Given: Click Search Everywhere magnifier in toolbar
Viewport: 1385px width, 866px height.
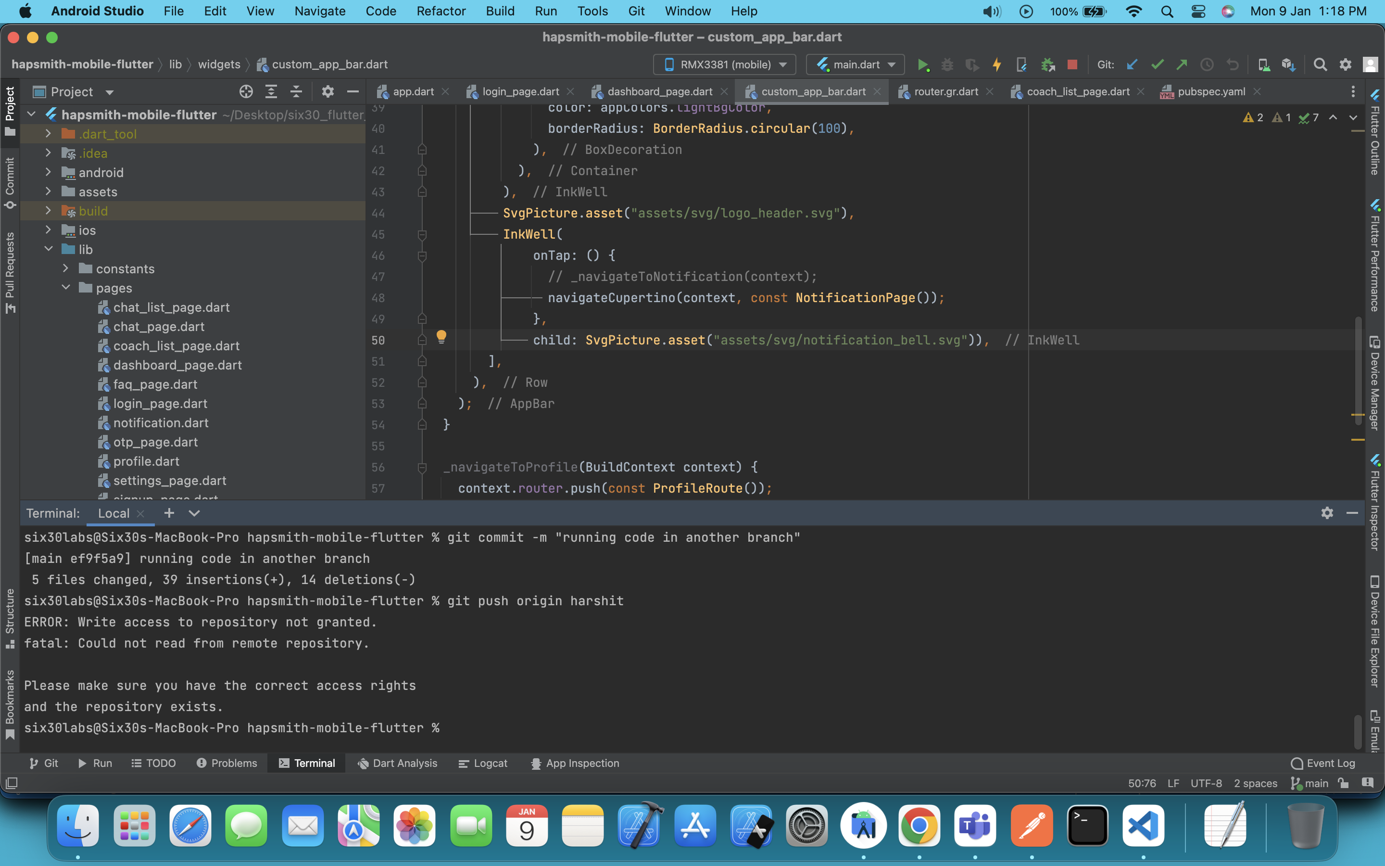Looking at the screenshot, I should tap(1320, 65).
